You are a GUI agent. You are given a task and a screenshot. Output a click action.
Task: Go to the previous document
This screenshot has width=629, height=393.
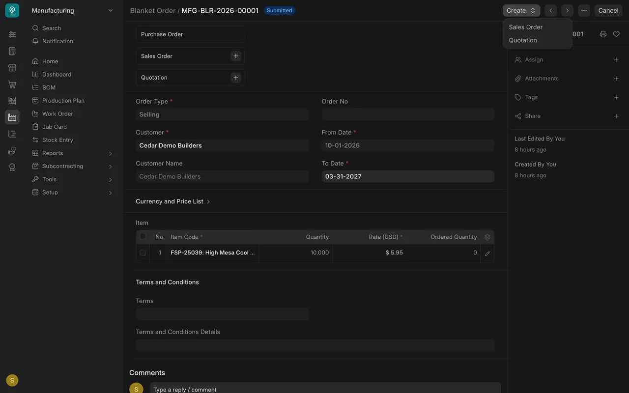(551, 10)
